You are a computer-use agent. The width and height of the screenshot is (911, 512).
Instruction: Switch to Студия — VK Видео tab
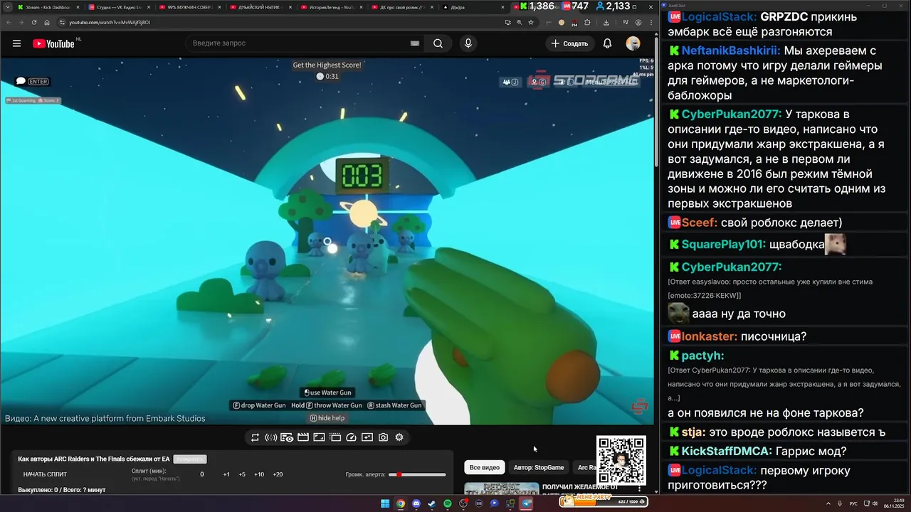pyautogui.click(x=117, y=7)
